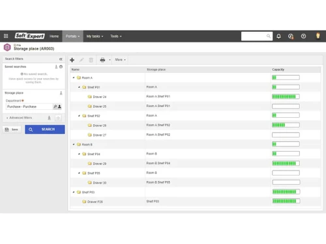Click the top header search field

[x=257, y=36]
